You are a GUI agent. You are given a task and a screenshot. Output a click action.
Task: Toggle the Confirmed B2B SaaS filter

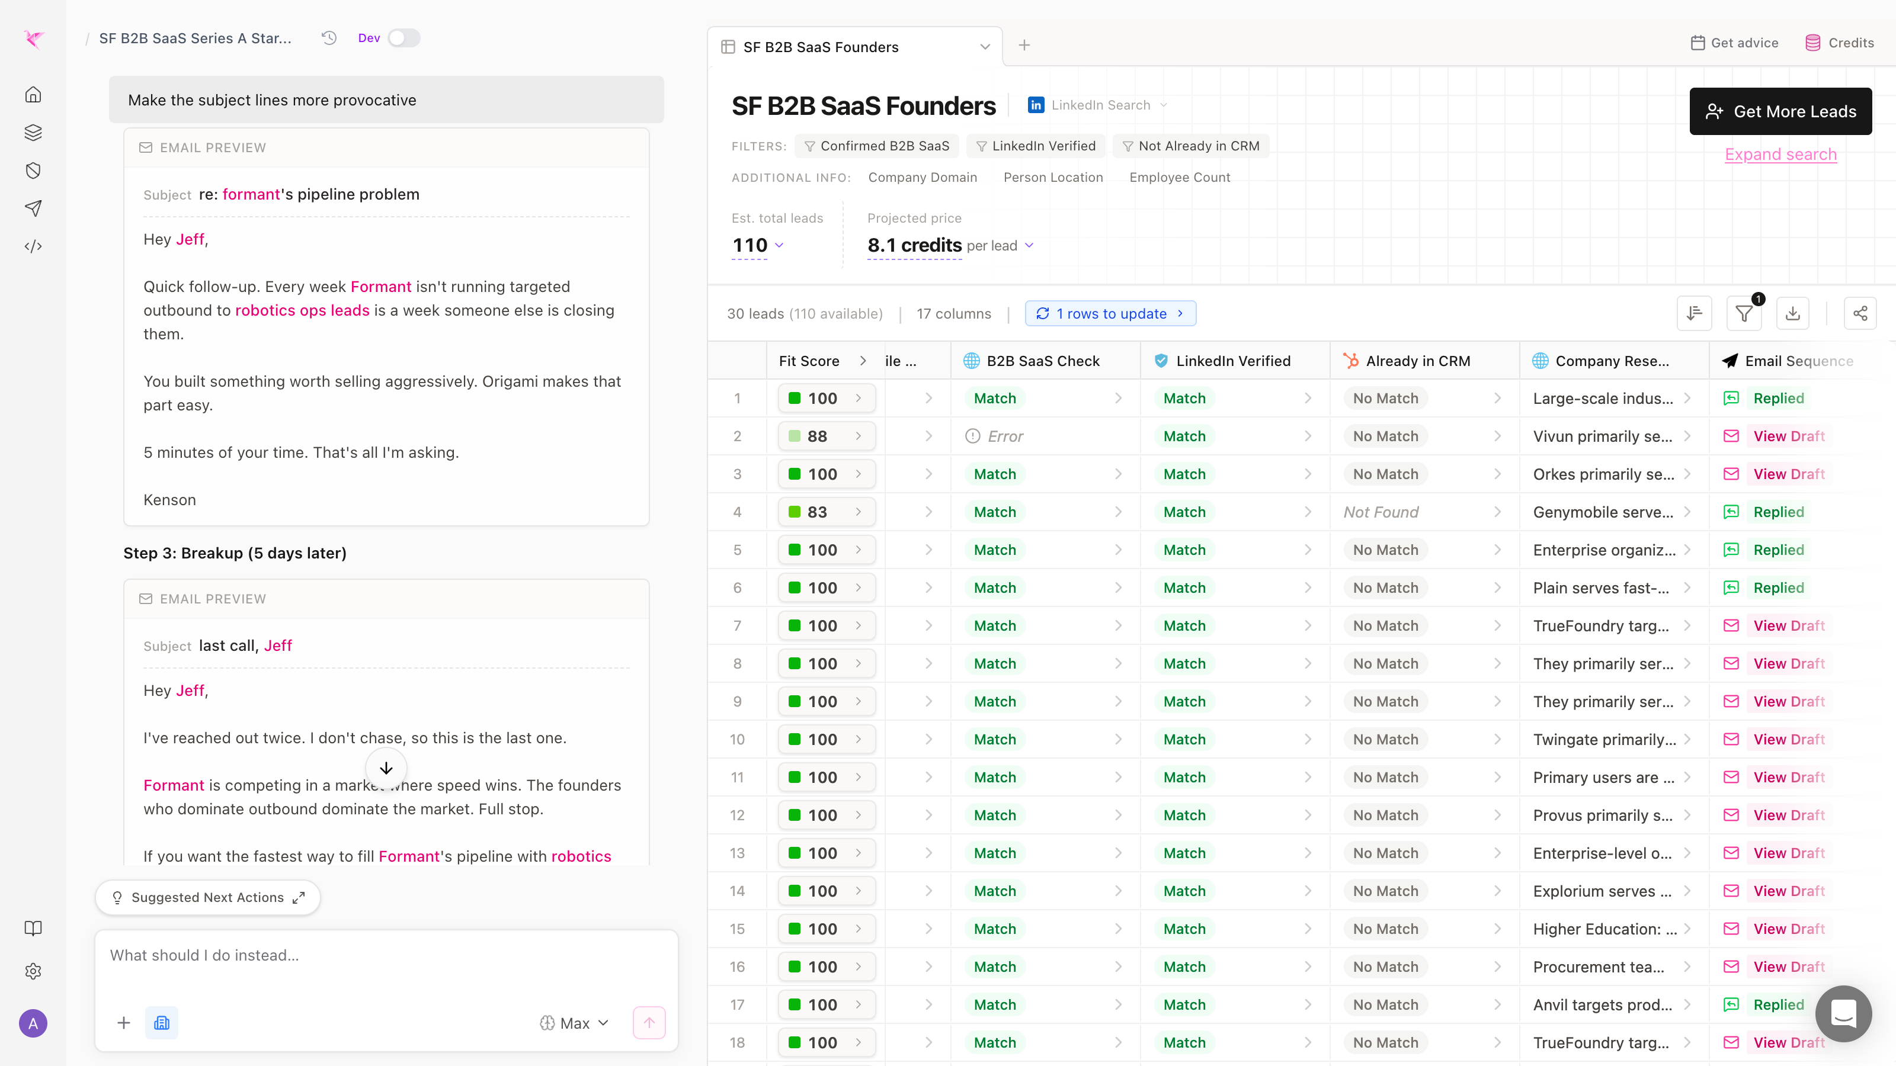[x=877, y=146]
